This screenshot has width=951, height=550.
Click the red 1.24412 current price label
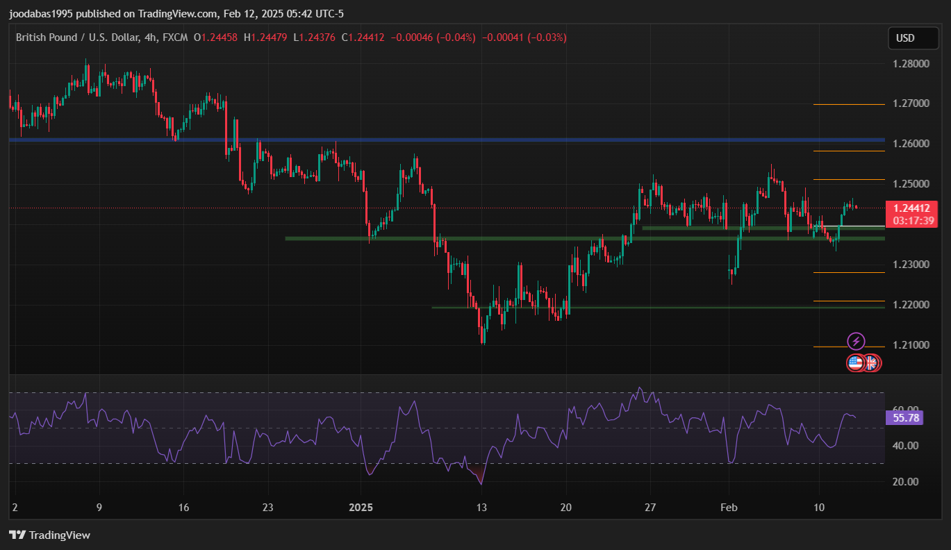tap(911, 208)
